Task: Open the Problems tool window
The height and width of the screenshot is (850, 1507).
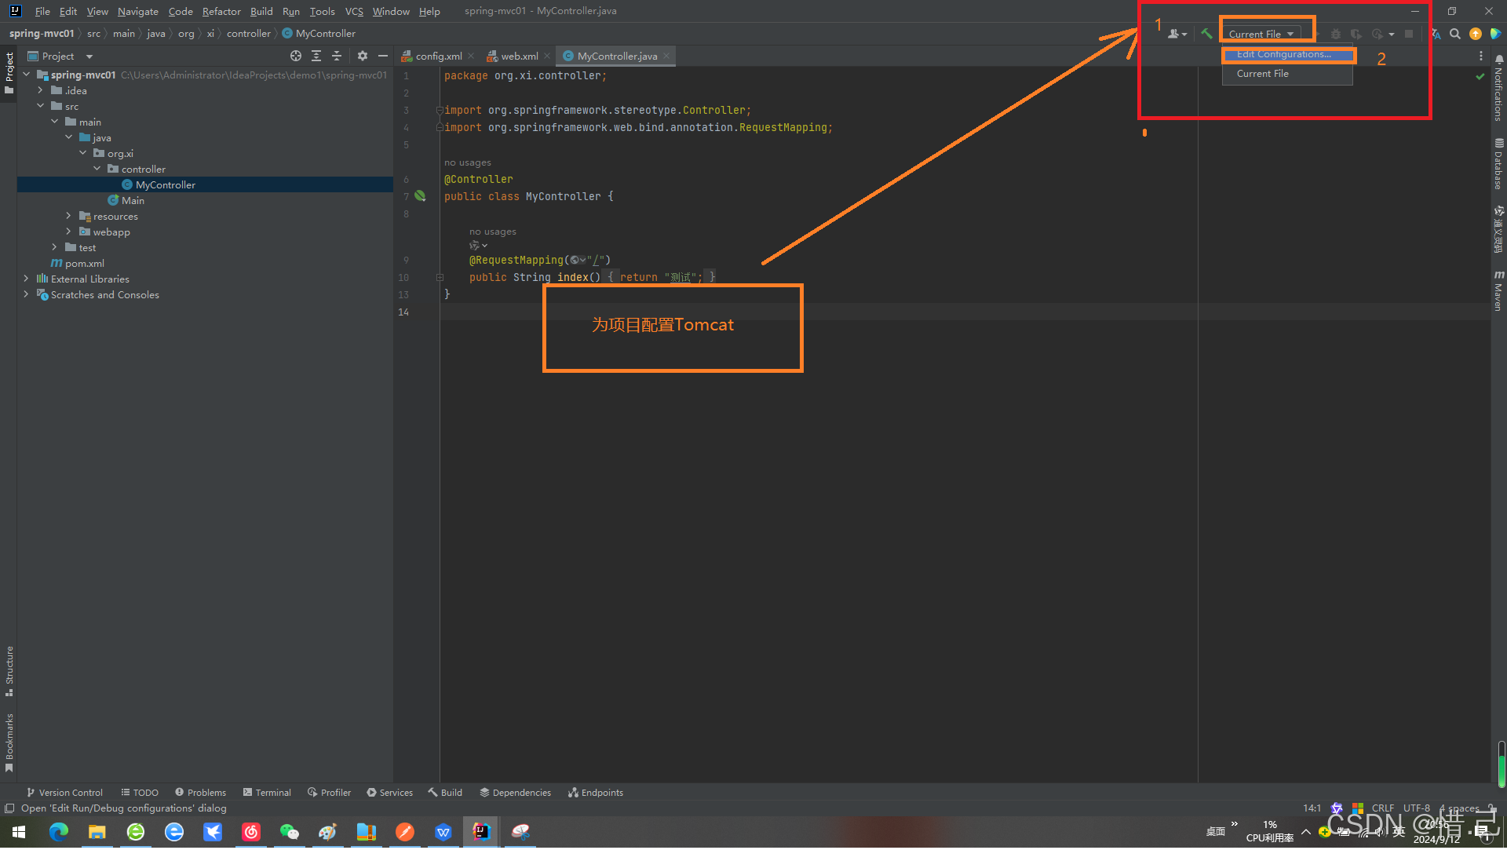Action: 201,793
